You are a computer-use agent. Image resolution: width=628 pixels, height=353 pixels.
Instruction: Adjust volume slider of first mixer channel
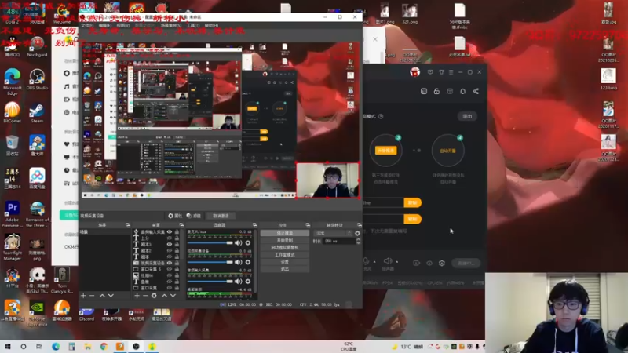point(210,243)
